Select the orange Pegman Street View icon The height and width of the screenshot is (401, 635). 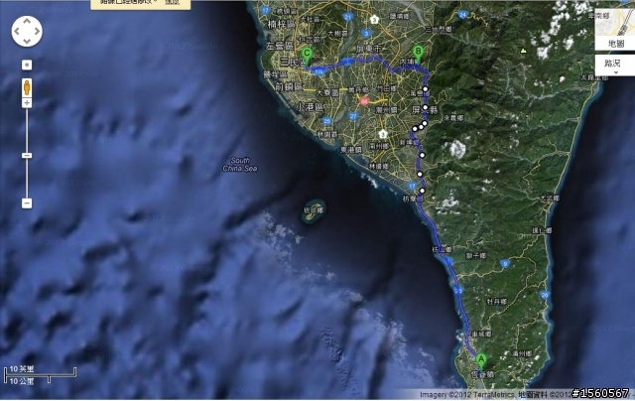pos(27,87)
